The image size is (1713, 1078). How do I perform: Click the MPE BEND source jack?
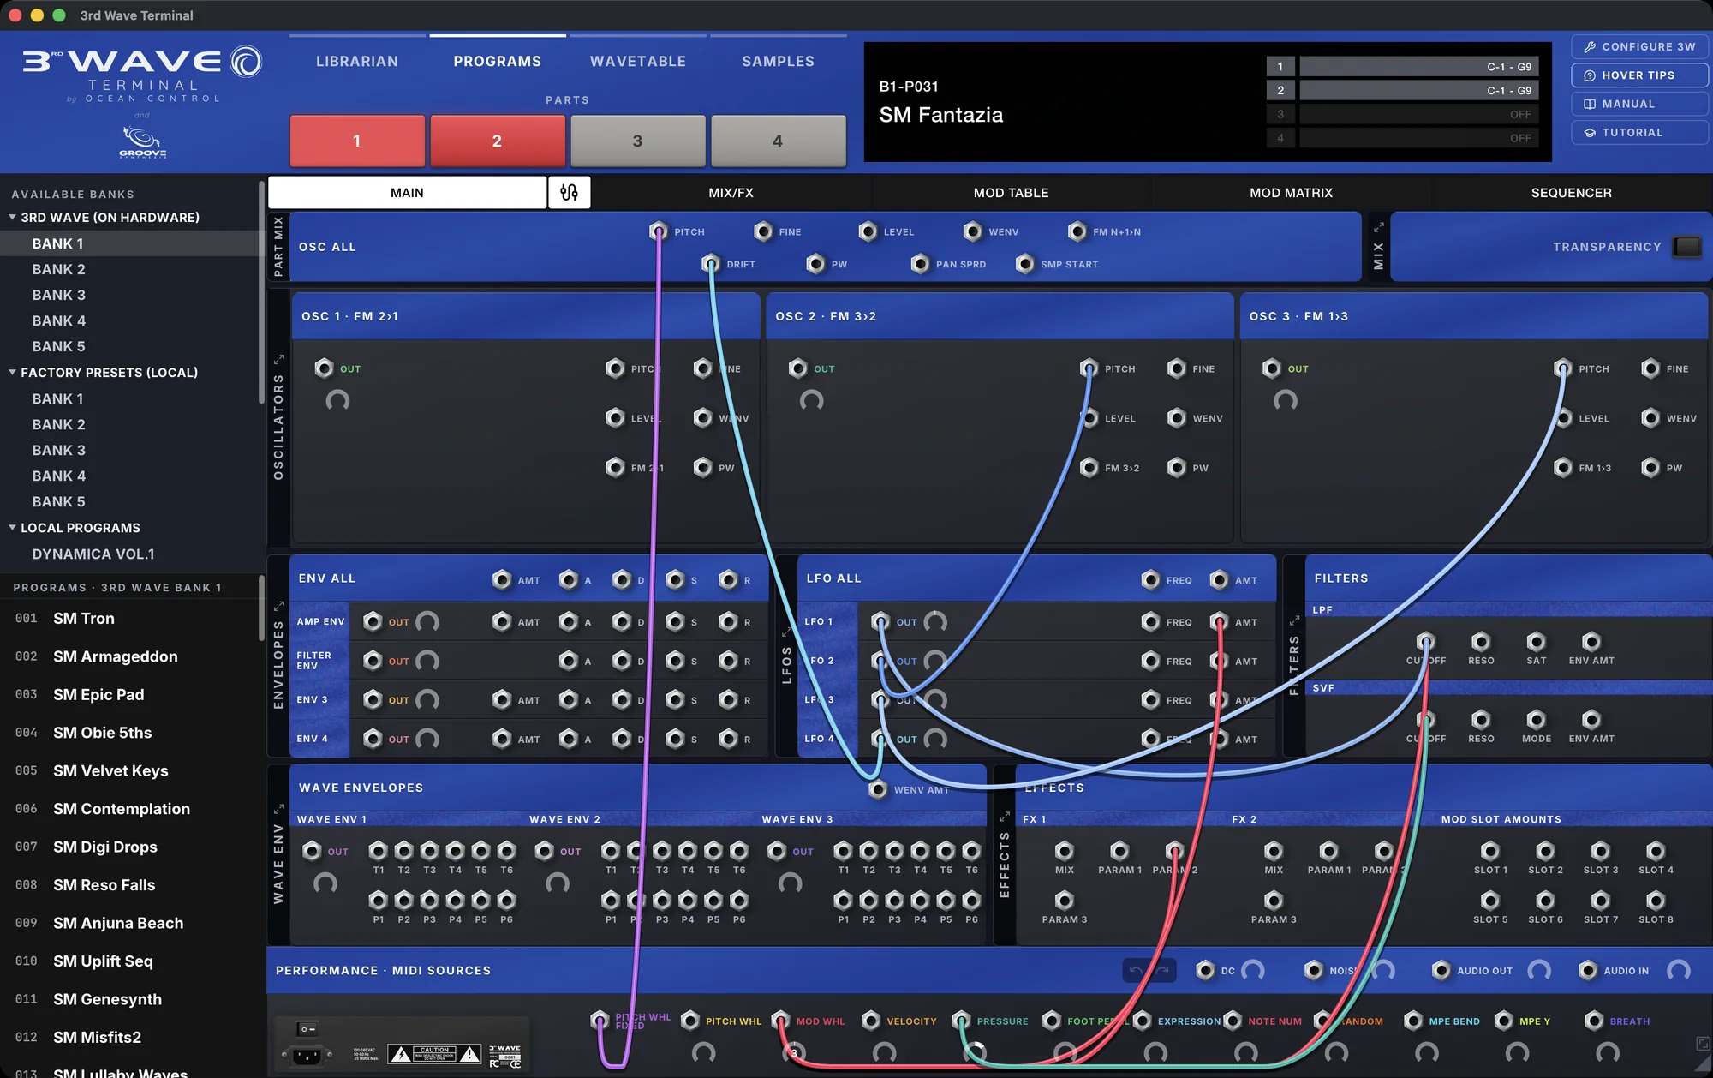click(1413, 1021)
